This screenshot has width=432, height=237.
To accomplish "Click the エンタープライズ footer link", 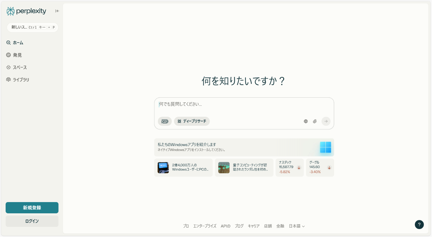I will pyautogui.click(x=205, y=226).
